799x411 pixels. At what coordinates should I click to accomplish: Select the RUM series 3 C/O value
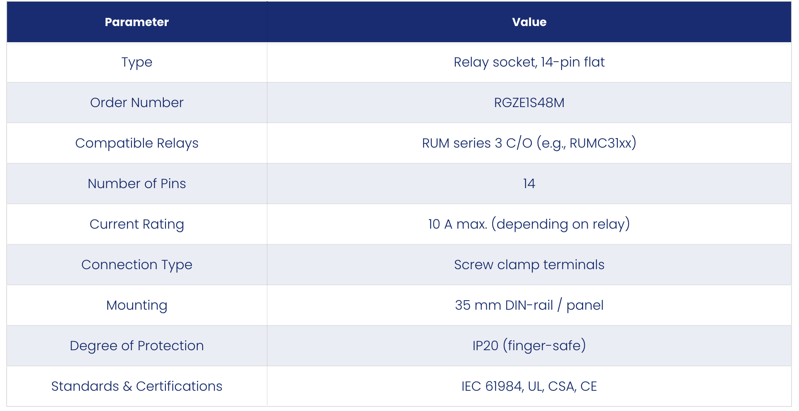click(x=529, y=143)
